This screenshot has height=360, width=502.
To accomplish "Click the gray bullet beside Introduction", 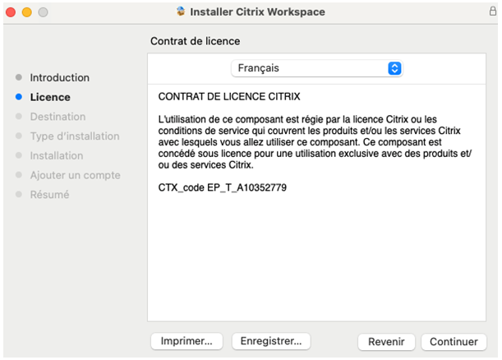I will click(19, 77).
